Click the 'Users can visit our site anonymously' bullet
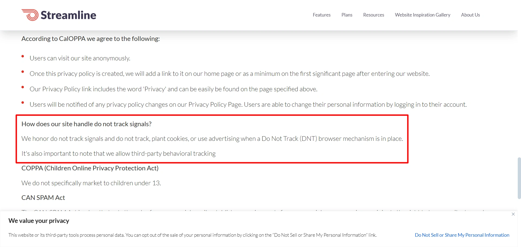Screen dimensions: 521x247 [80, 58]
